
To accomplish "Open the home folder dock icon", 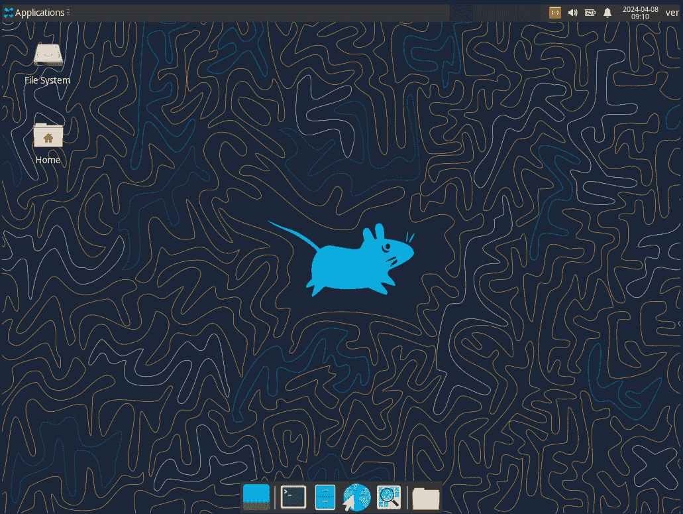I will [425, 498].
